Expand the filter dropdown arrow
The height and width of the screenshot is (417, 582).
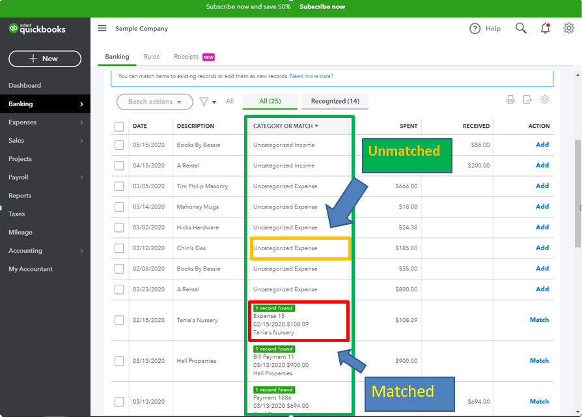214,102
